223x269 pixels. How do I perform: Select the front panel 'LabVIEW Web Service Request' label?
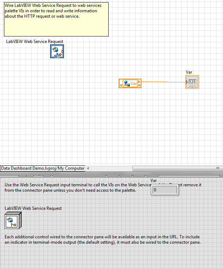(33, 208)
